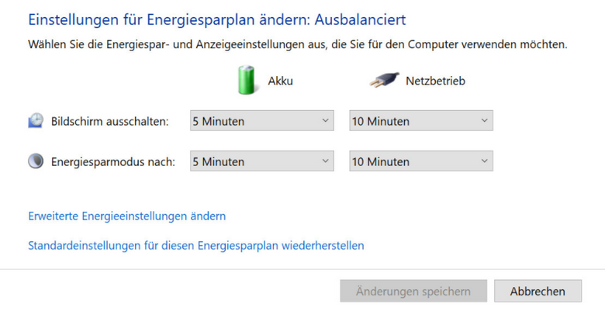
Task: Click the description text starting Wählen Sie
Action: (x=298, y=44)
